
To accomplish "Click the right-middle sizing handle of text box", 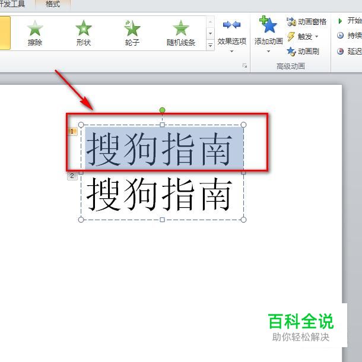I will coord(243,173).
